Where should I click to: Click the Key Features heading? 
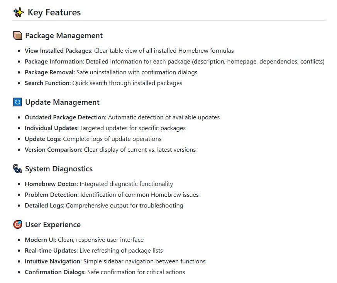click(x=54, y=13)
